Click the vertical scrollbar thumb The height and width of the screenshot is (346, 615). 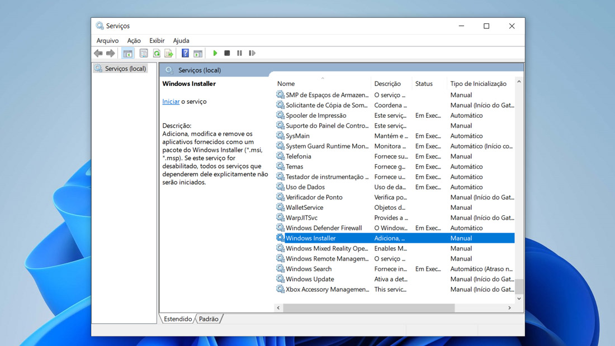click(519, 286)
